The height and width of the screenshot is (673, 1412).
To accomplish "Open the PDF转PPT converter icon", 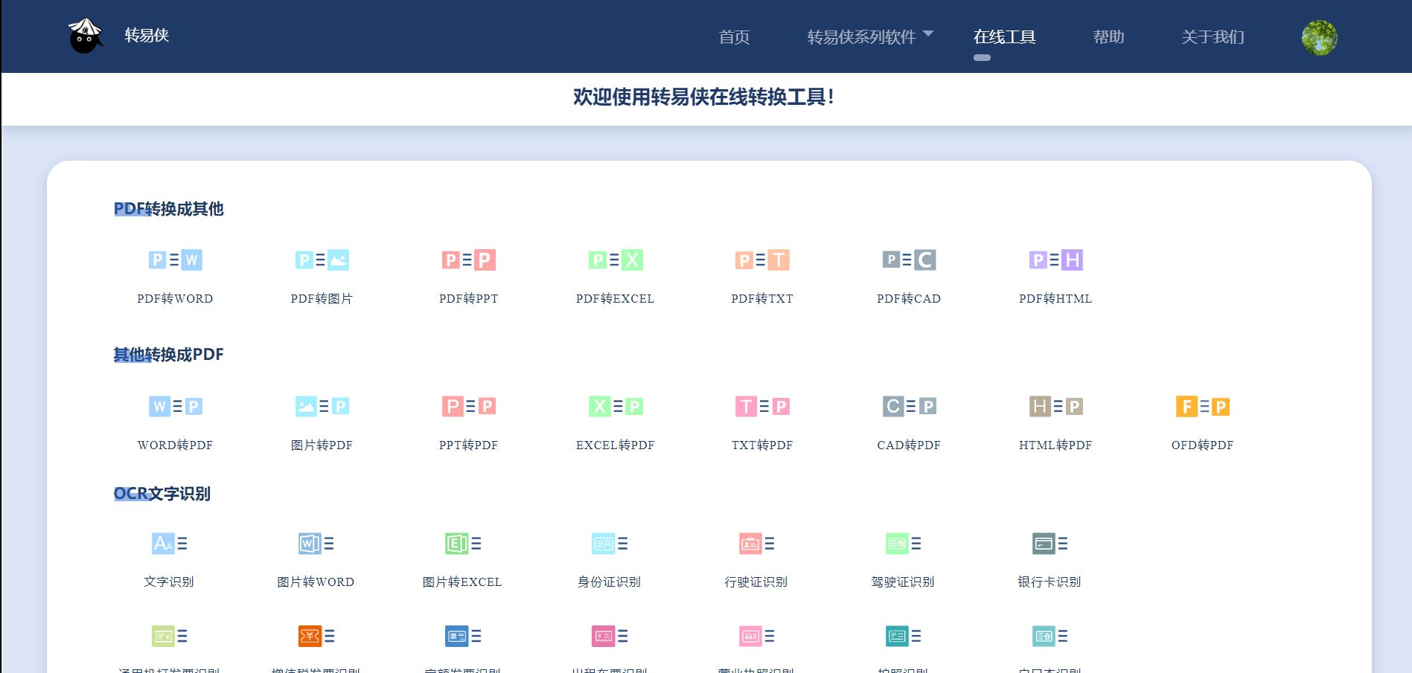I will (x=468, y=260).
